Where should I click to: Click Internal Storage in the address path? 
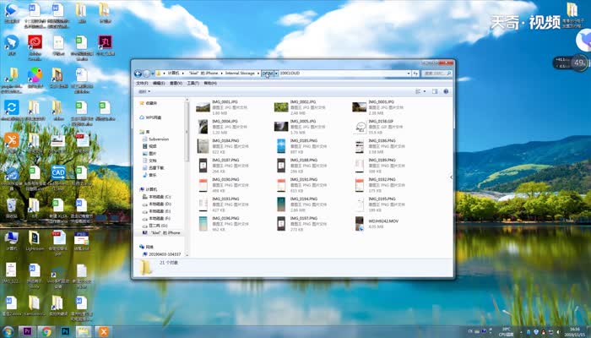(x=241, y=74)
